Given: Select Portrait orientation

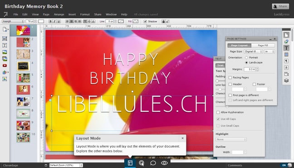Looking at the screenshot, I should 246,58.
